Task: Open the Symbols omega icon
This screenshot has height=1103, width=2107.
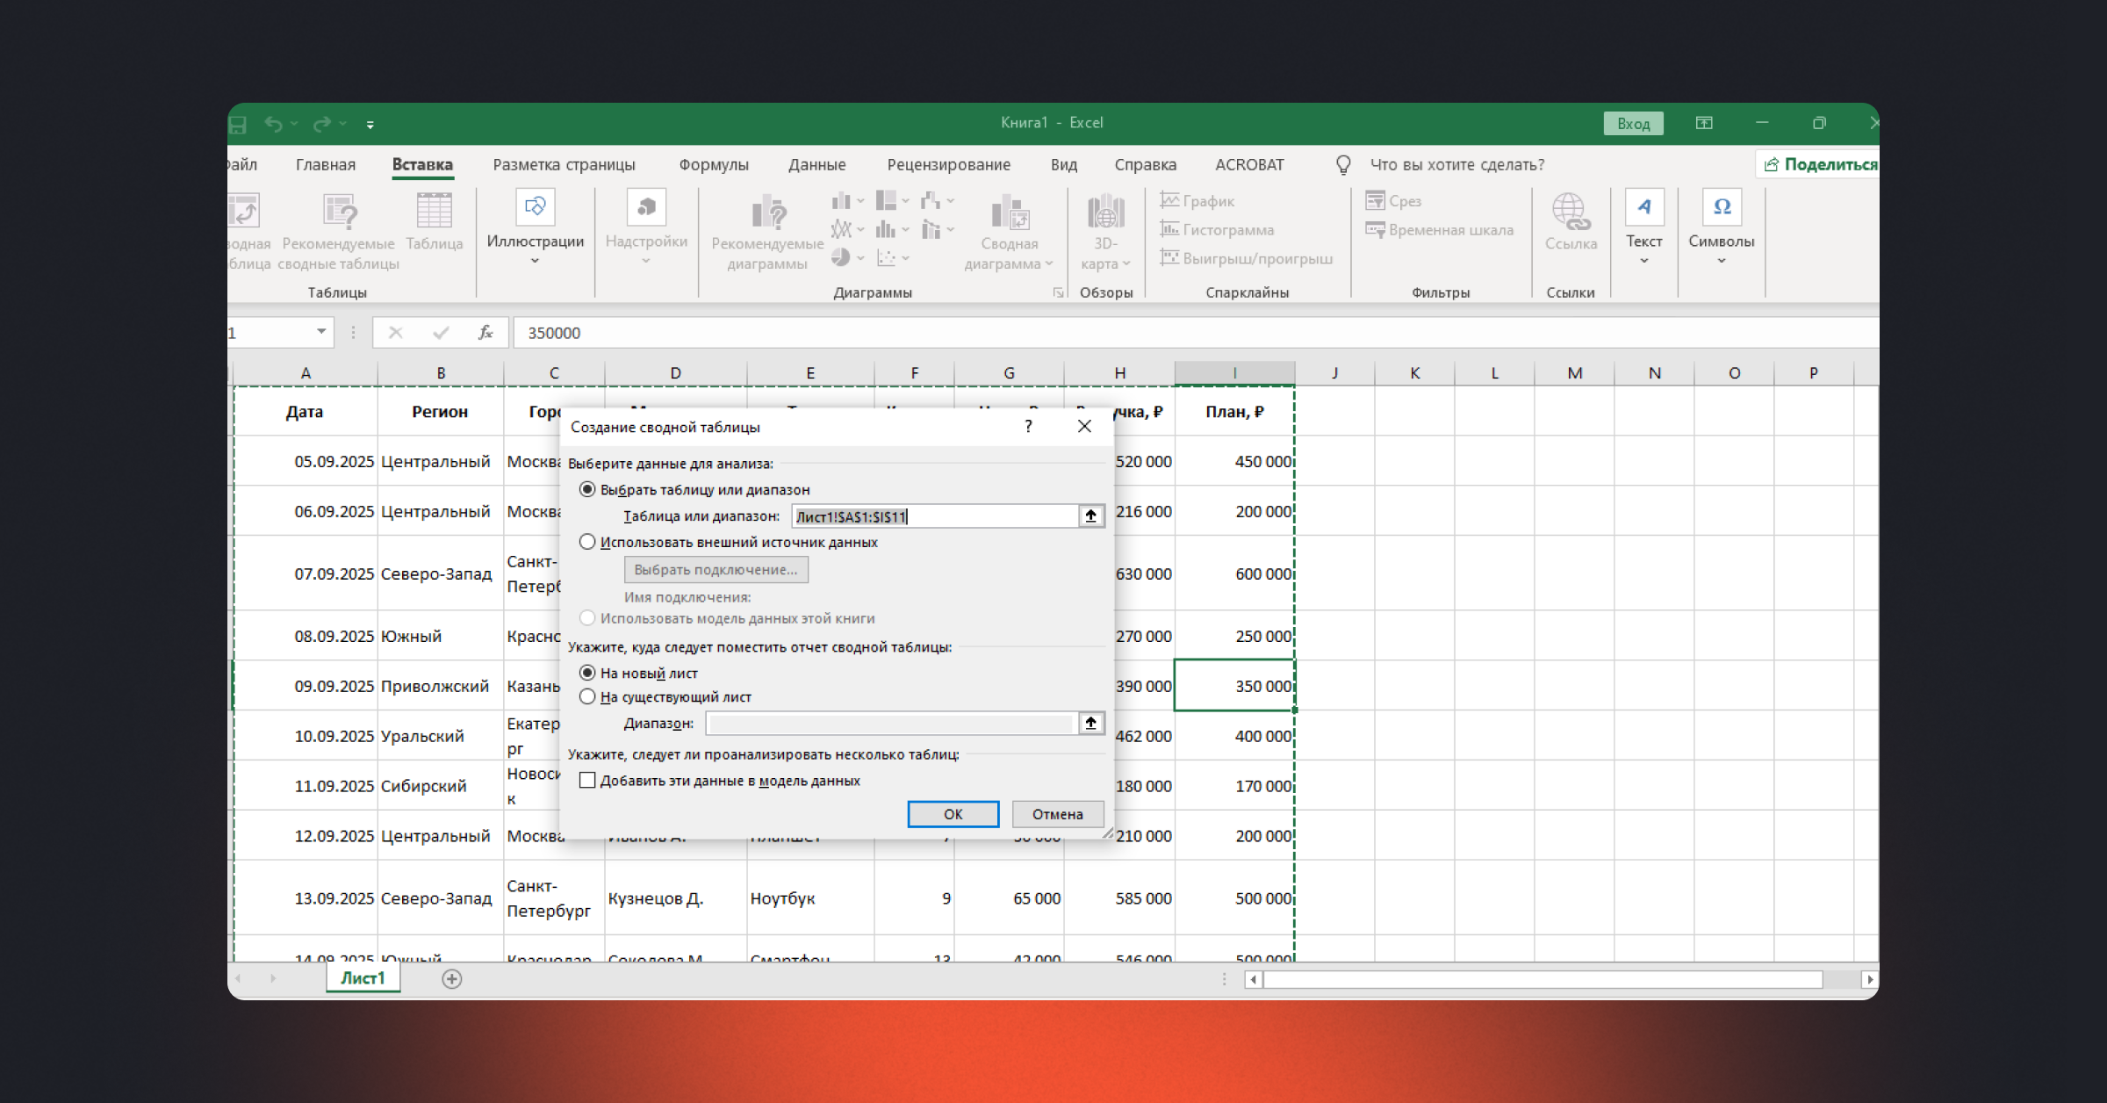Action: [1721, 207]
